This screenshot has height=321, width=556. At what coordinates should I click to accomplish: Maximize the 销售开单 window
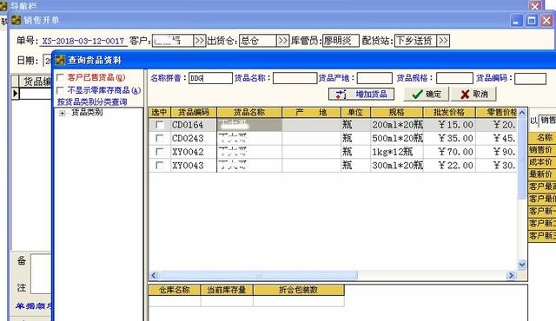(531, 21)
